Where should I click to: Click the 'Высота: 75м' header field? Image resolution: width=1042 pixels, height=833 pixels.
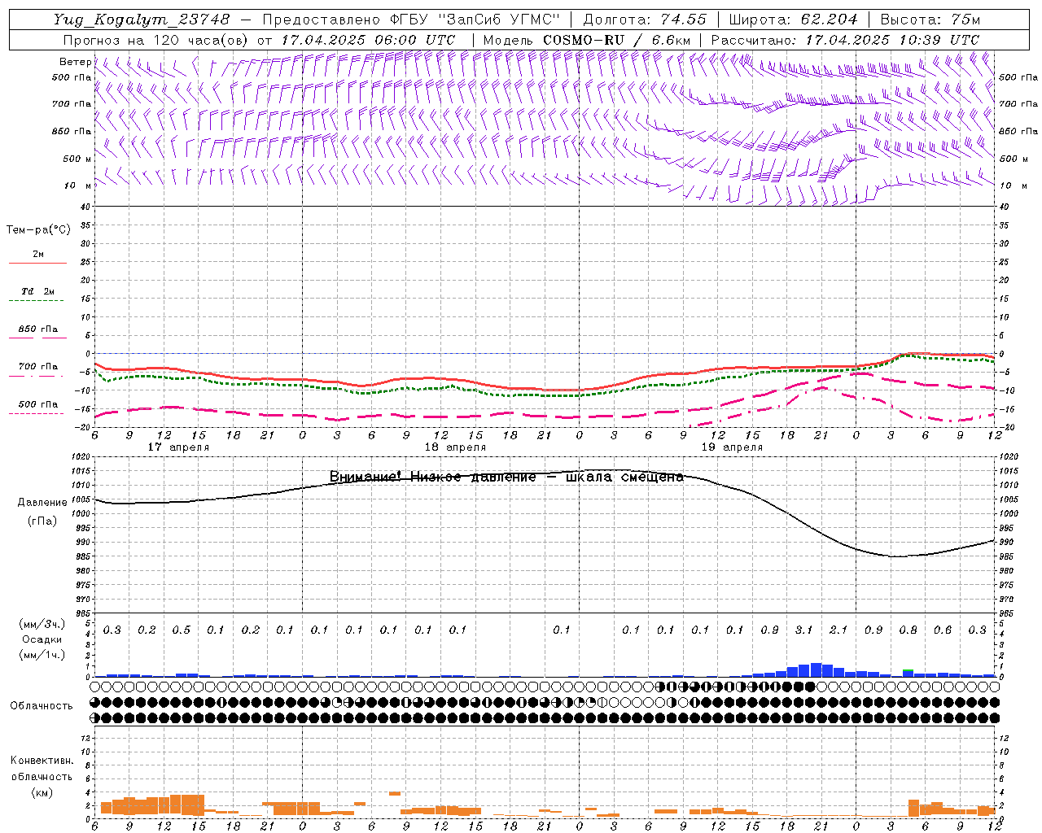(930, 20)
